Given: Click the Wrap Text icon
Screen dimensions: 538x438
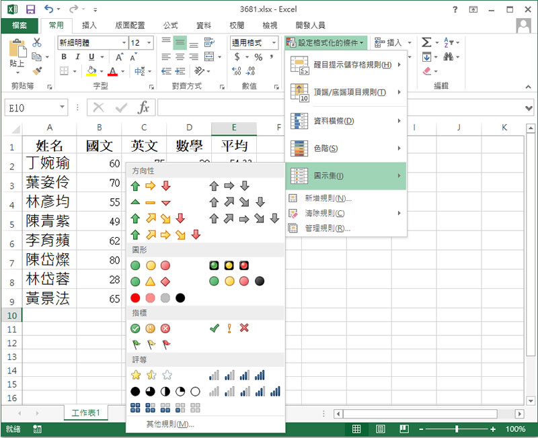Looking at the screenshot, I should coord(209,42).
